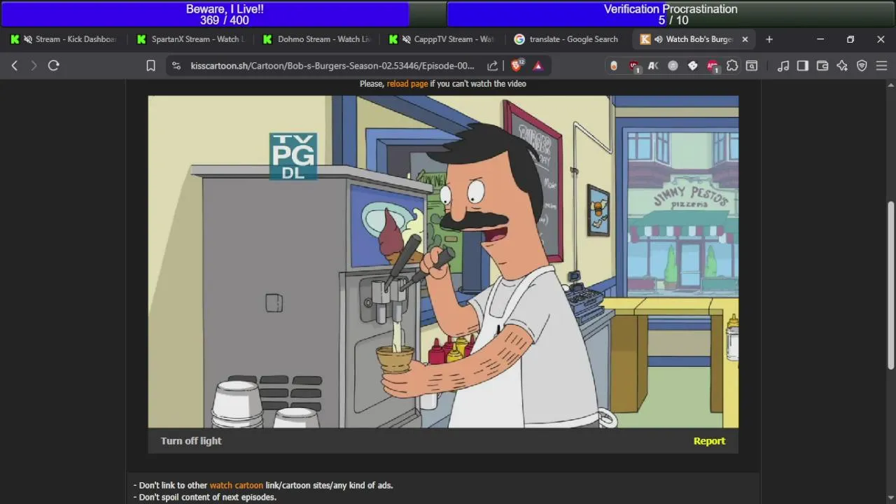Switch to the Dohmo Stream tab

(316, 39)
